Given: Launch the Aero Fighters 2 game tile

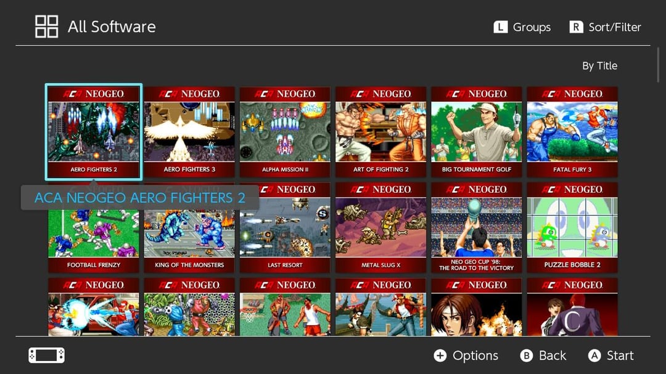Looking at the screenshot, I should point(94,132).
